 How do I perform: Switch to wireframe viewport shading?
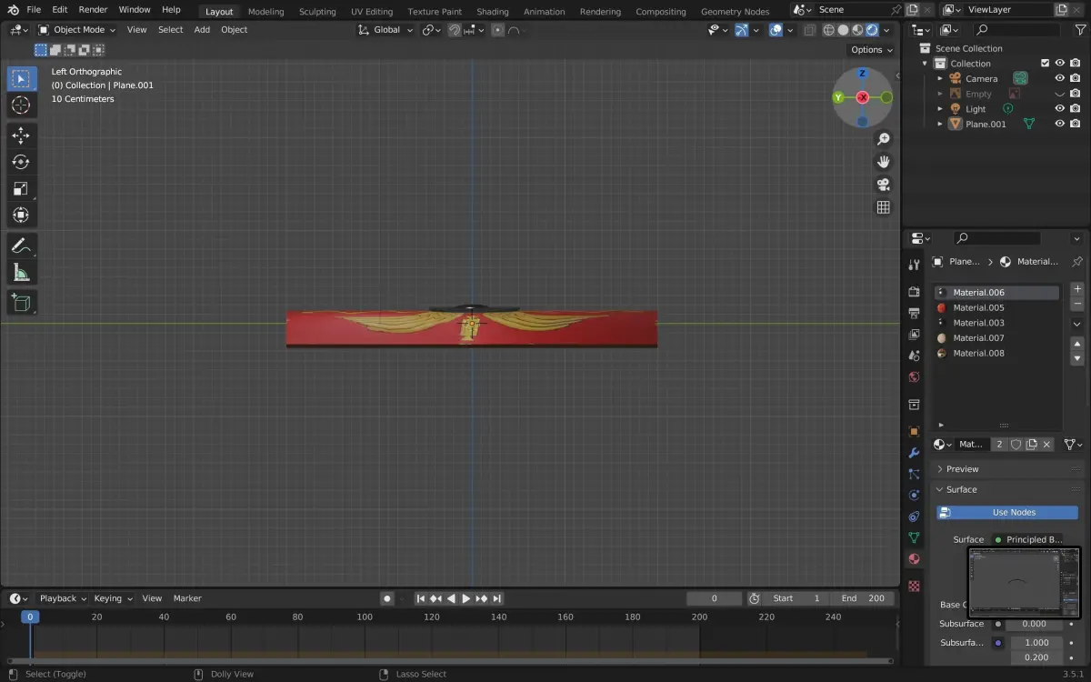click(829, 30)
